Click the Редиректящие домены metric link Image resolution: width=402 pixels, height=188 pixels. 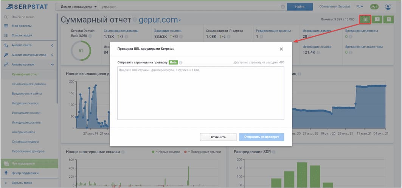point(273,31)
